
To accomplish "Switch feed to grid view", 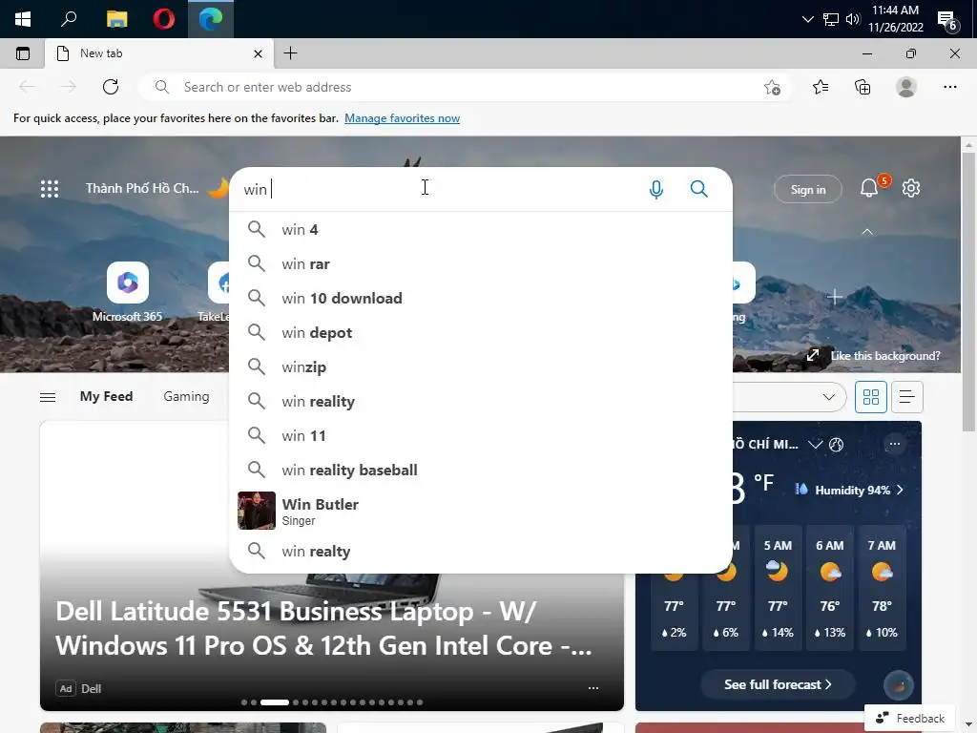I will click(871, 397).
